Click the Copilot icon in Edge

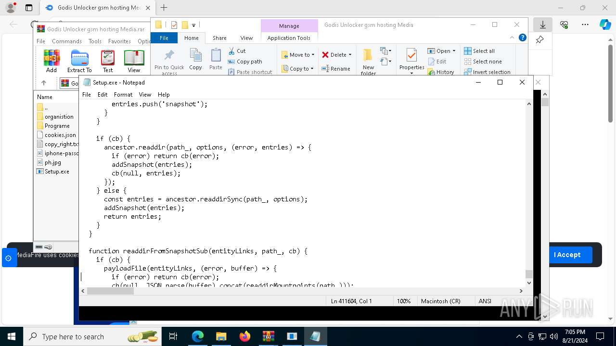coord(605,25)
